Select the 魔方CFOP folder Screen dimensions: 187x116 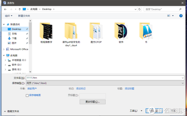[x=96, y=33]
